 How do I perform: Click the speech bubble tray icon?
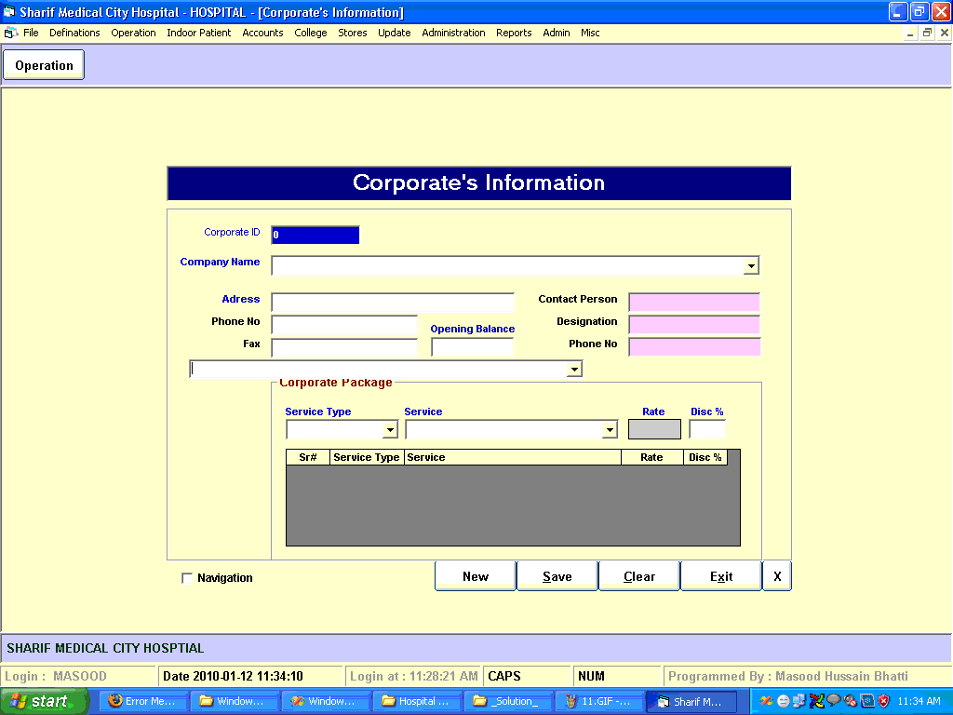pyautogui.click(x=833, y=701)
